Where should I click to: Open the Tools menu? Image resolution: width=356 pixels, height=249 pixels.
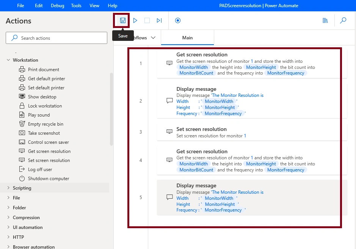click(76, 5)
